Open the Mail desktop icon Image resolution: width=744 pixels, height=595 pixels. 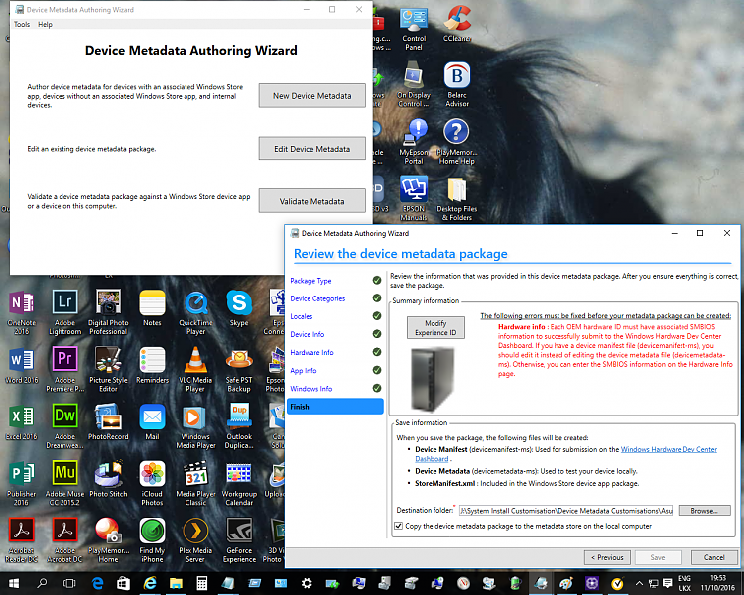152,422
